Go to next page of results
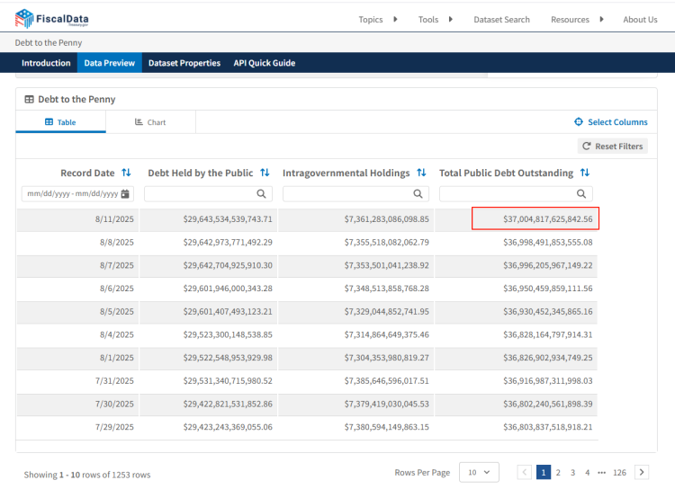Image resolution: width=675 pixels, height=498 pixels. (x=642, y=472)
